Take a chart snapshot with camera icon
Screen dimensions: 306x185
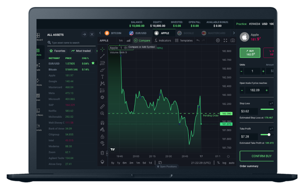point(233,40)
